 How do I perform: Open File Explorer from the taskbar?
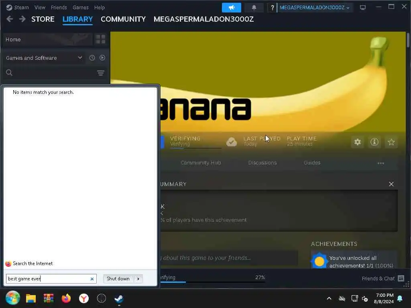(31, 298)
